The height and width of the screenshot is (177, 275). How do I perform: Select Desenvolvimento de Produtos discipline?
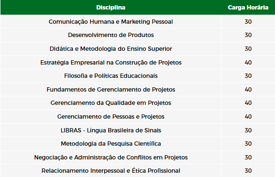[111, 35]
